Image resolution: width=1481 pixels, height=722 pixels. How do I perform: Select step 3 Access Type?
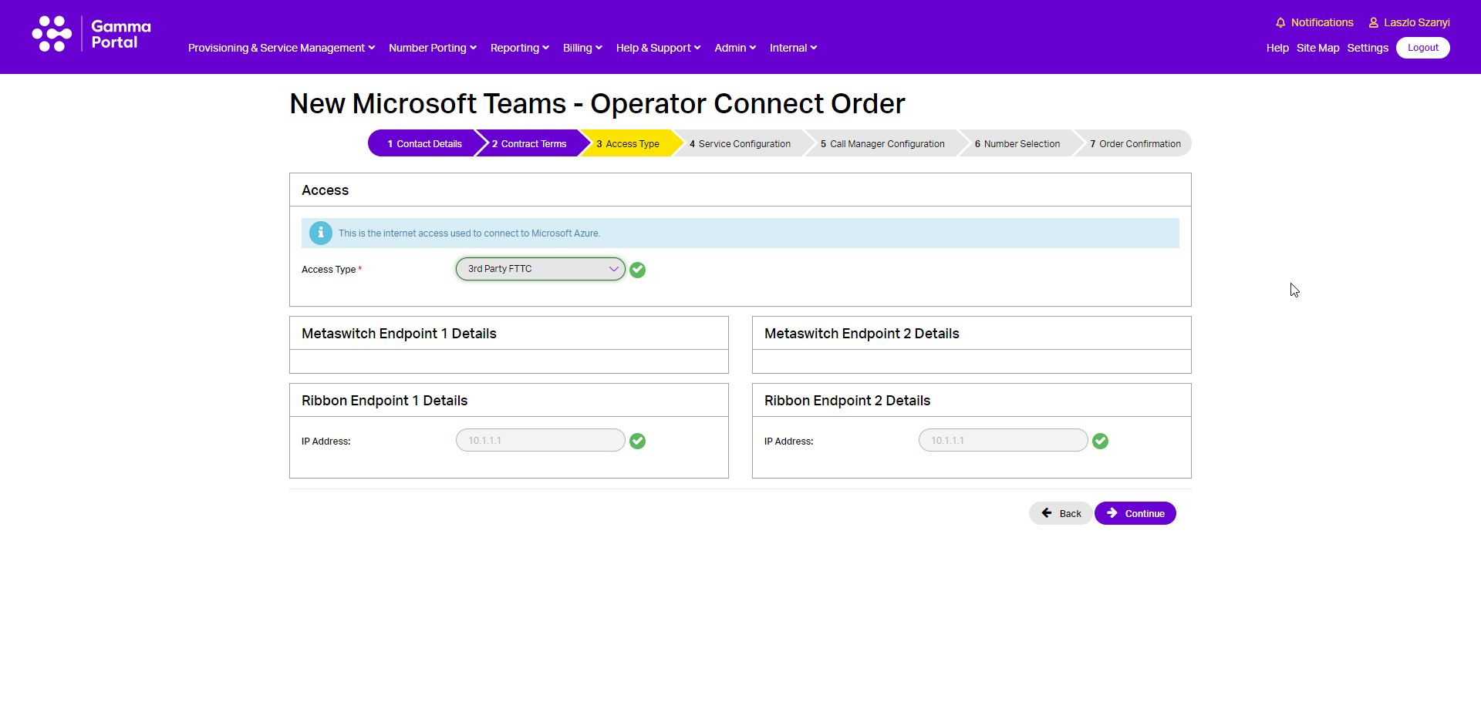pyautogui.click(x=628, y=144)
